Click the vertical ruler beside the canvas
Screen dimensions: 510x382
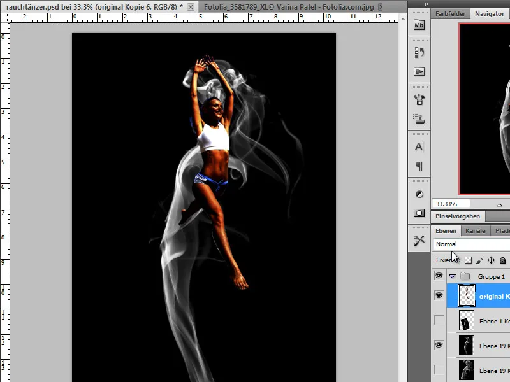[5, 201]
